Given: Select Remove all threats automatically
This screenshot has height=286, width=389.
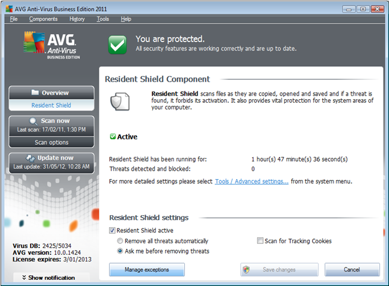Looking at the screenshot, I should 120,241.
